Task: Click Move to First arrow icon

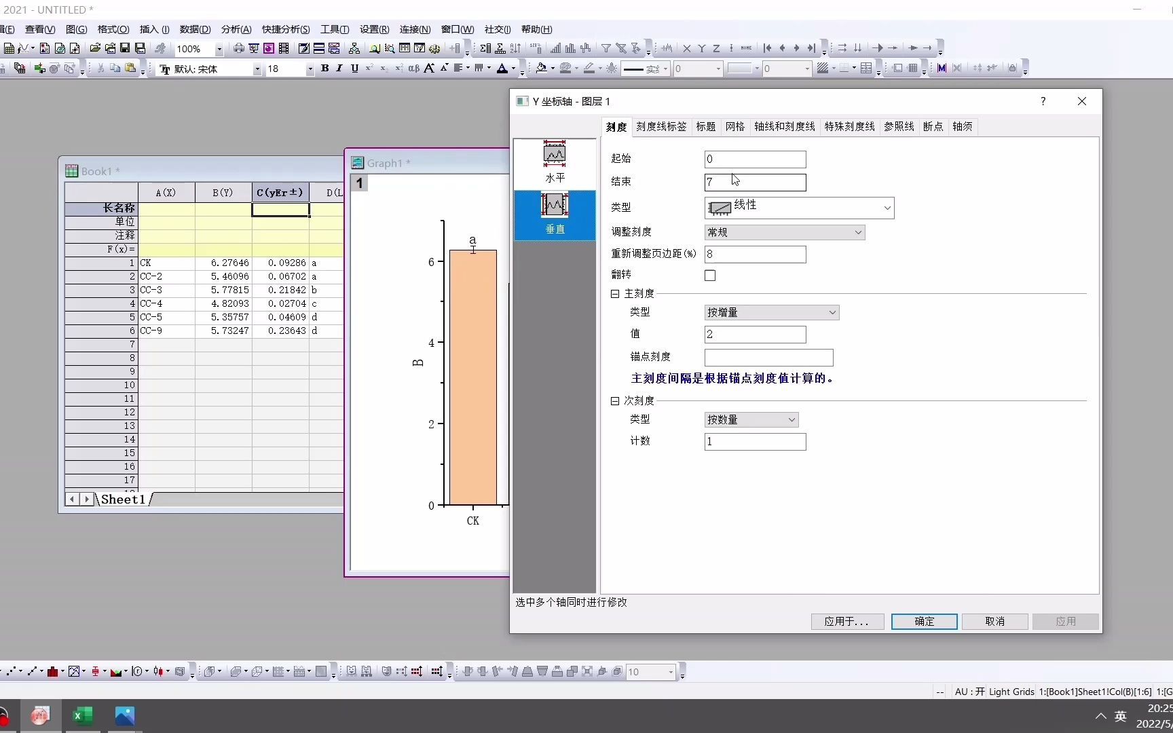Action: tap(767, 48)
